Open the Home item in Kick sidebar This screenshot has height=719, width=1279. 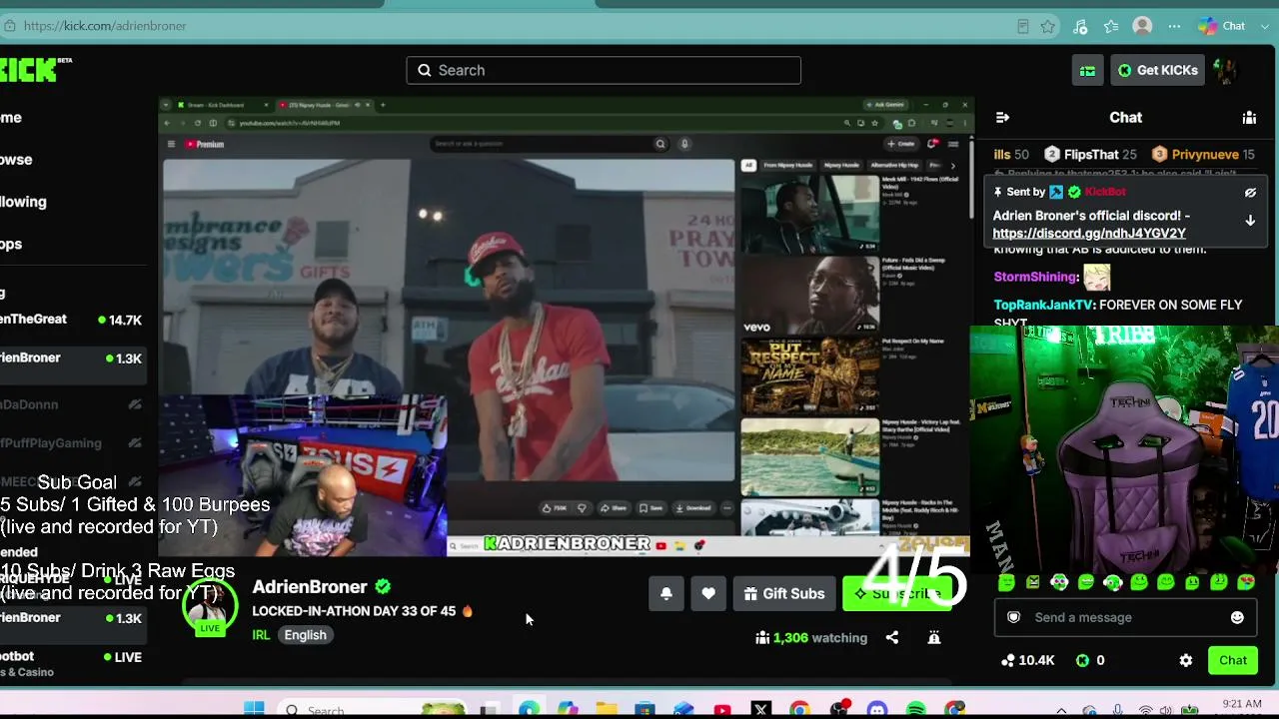11,118
